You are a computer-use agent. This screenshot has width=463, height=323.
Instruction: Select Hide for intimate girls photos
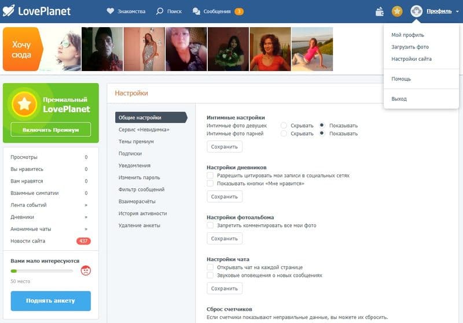coord(284,125)
